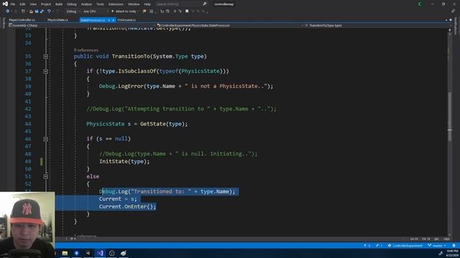Click the Visual Studio taskbar icon
This screenshot has height=258, width=460.
point(100,253)
